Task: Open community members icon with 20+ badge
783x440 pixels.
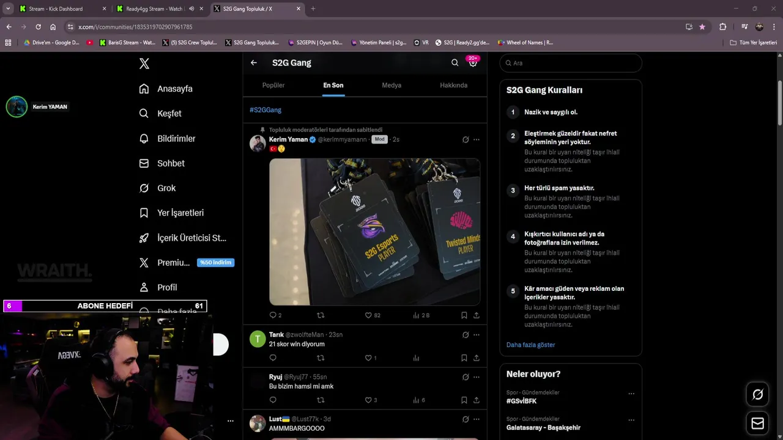Action: click(x=473, y=62)
